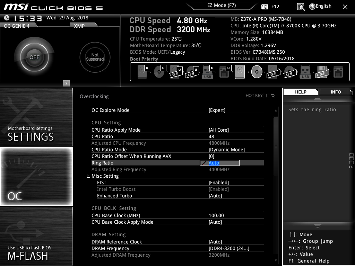This screenshot has height=266, width=355.
Task: Select legacy USB key boot icon
Action: click(x=305, y=72)
